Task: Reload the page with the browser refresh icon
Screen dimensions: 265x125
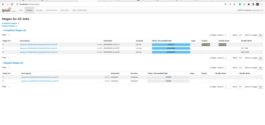Action: tap(12, 4)
